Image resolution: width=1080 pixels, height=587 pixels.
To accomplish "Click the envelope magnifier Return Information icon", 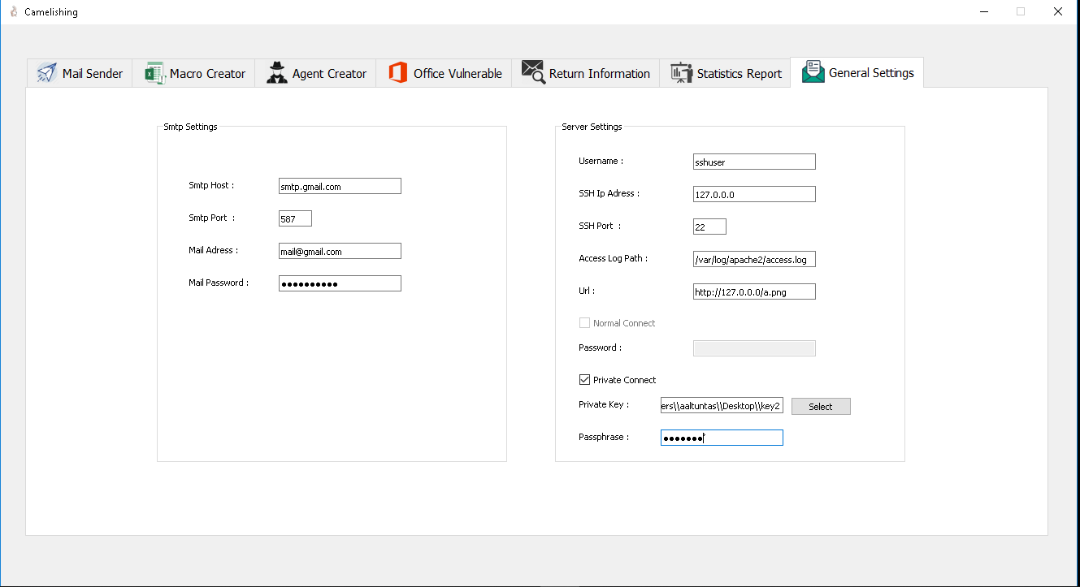I will [x=533, y=72].
